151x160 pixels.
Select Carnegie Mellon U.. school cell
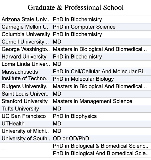[26, 27]
